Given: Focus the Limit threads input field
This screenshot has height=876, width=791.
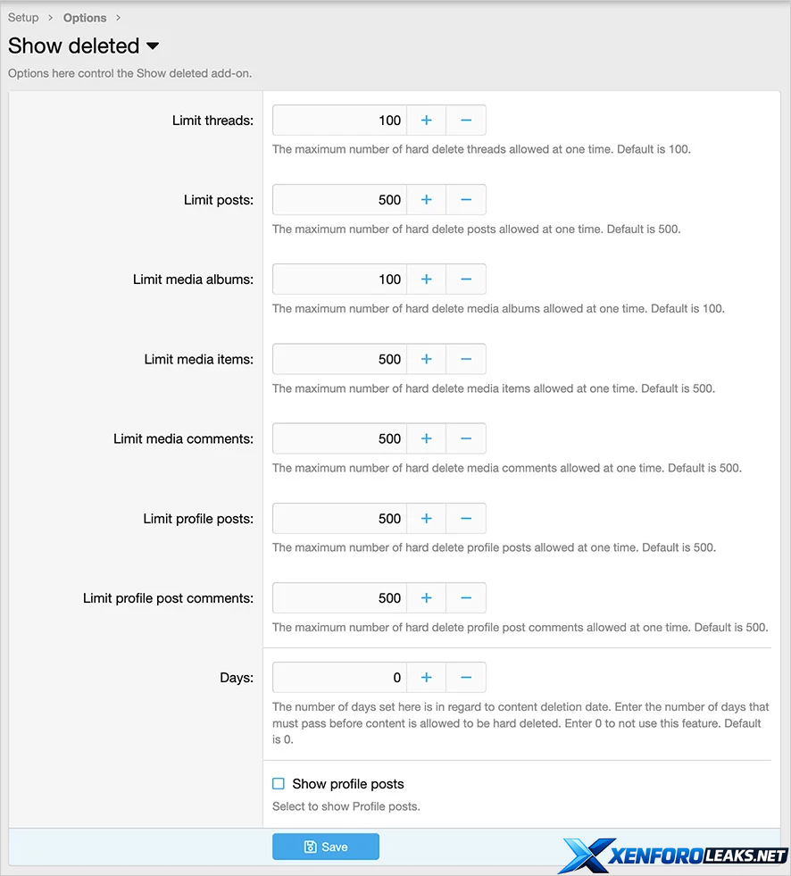Looking at the screenshot, I should click(x=339, y=121).
